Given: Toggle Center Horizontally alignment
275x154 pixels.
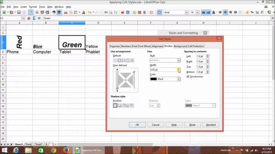Looking at the screenshot, I should tap(225, 12).
